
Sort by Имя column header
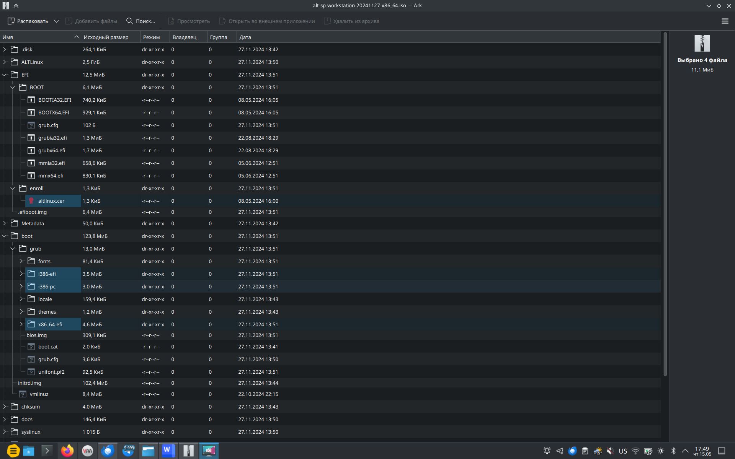tap(40, 37)
